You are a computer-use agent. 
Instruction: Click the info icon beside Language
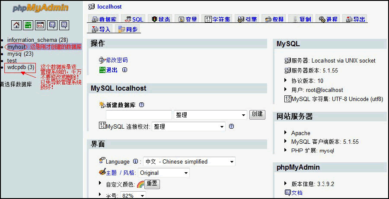click(x=135, y=161)
